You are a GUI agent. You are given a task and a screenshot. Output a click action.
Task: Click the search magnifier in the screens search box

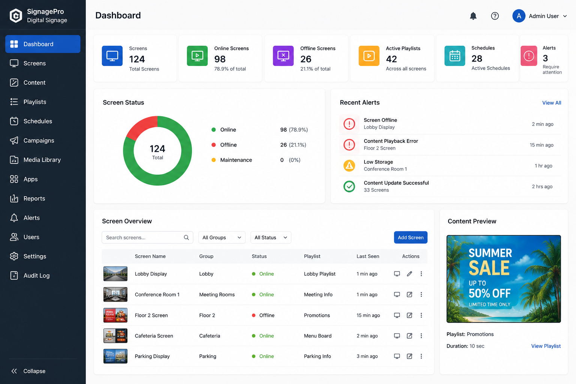(186, 237)
